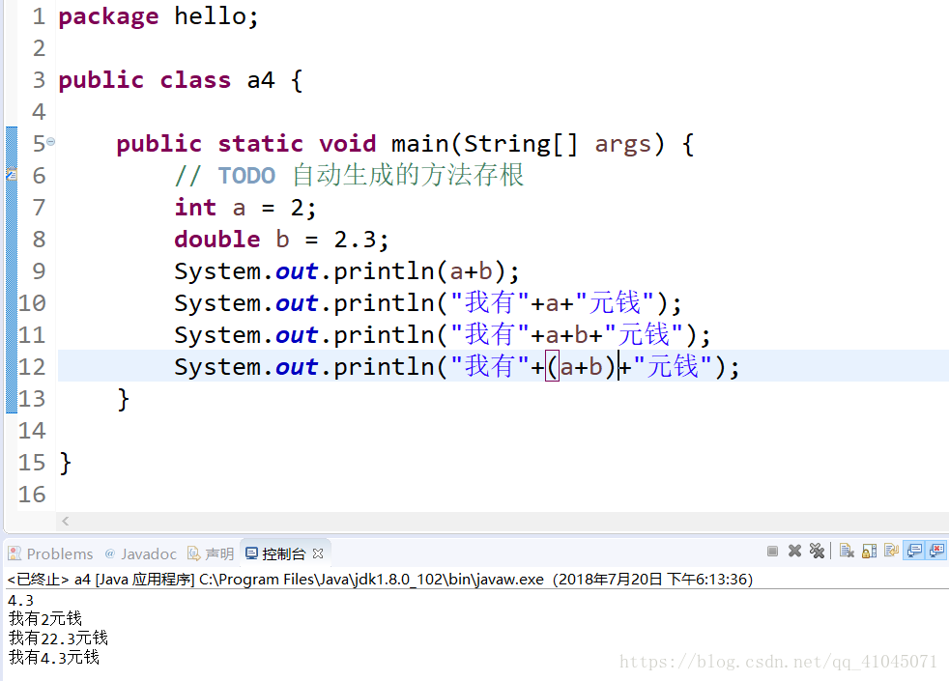The image size is (949, 681).
Task: Click the TODO comment on line 6
Action: coord(349,176)
